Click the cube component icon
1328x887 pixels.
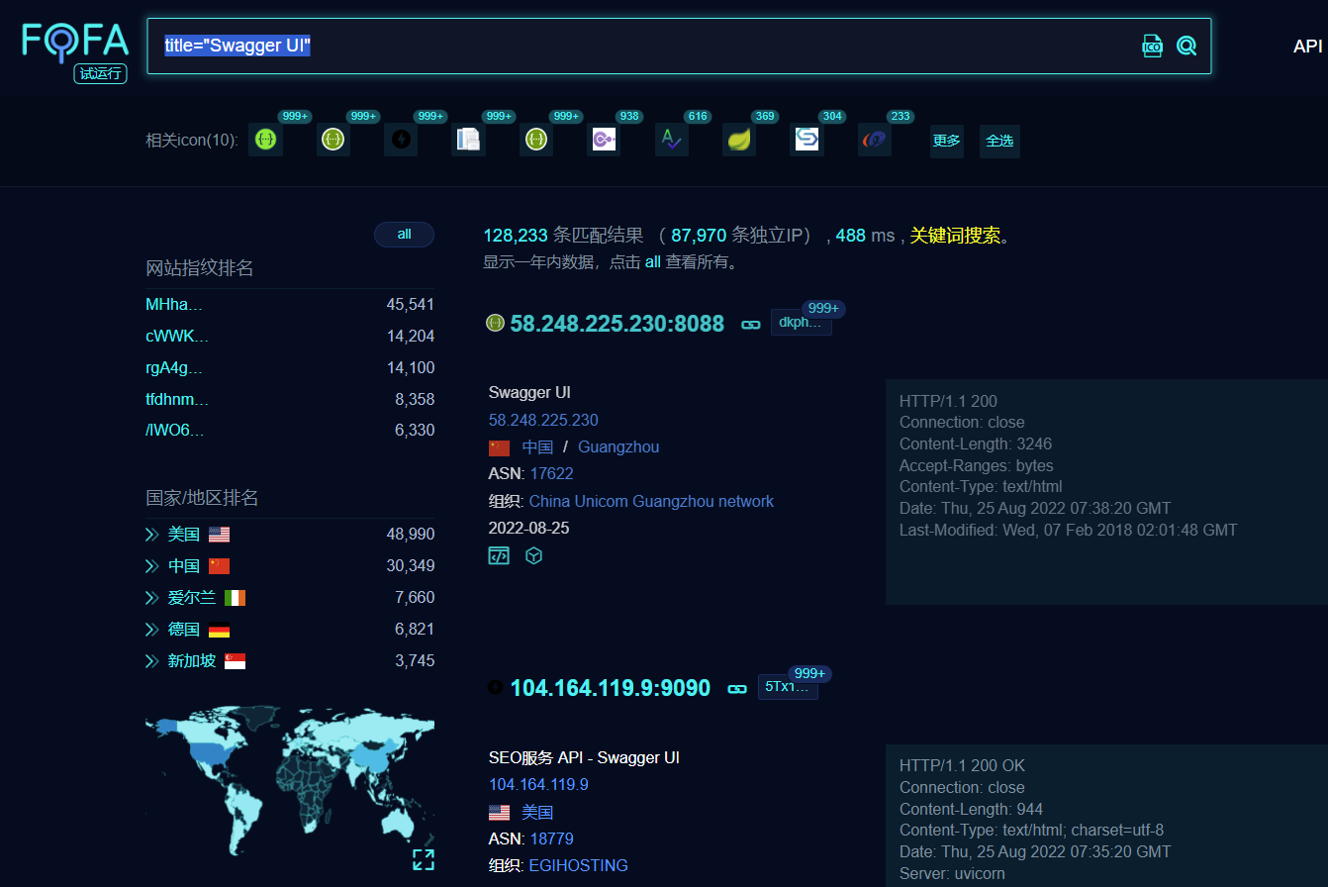533,556
